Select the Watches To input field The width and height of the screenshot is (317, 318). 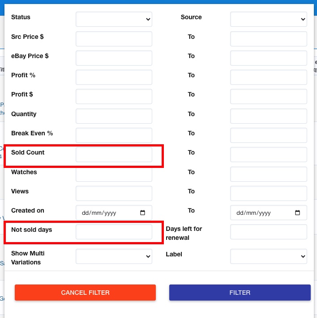tap(268, 174)
